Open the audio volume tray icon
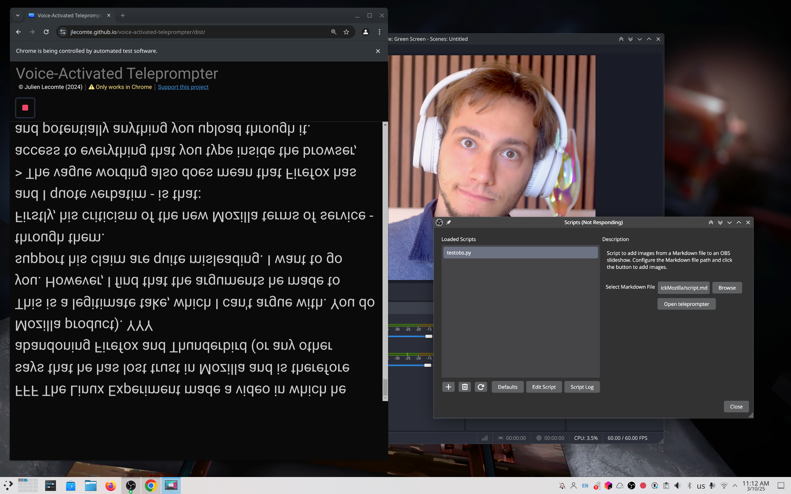This screenshot has width=791, height=494. point(677,486)
